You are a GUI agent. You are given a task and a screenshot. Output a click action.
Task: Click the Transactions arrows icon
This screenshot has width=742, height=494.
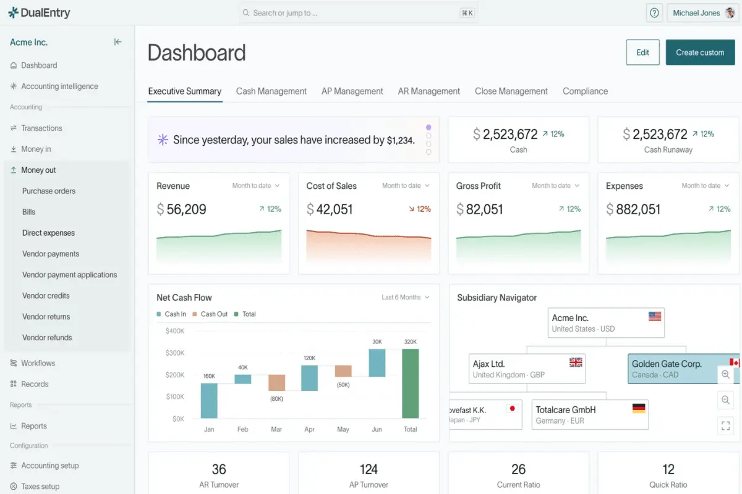pos(14,128)
